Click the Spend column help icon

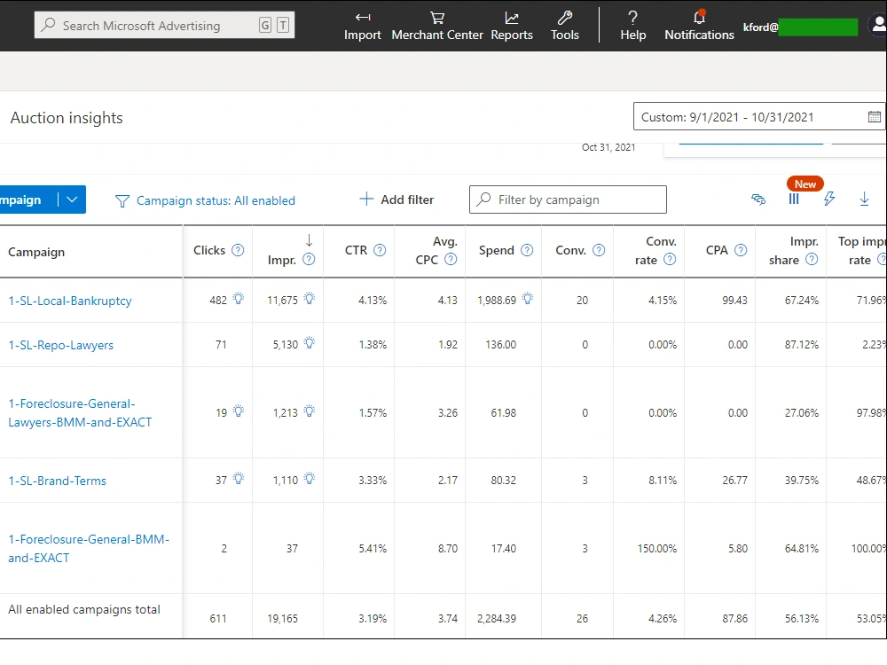point(527,250)
